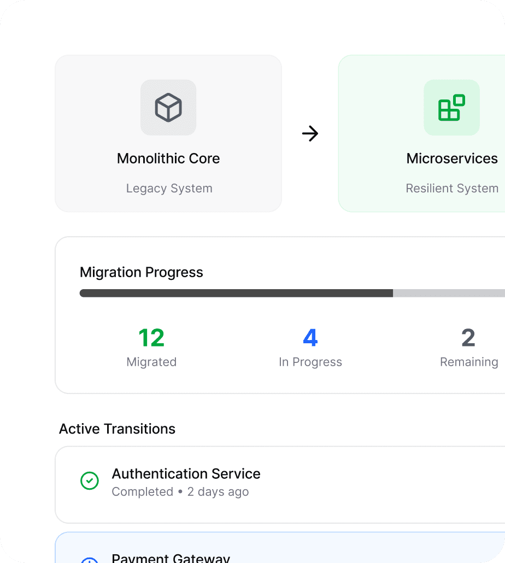505x563 pixels.
Task: Click the 2 remaining count
Action: click(x=468, y=338)
